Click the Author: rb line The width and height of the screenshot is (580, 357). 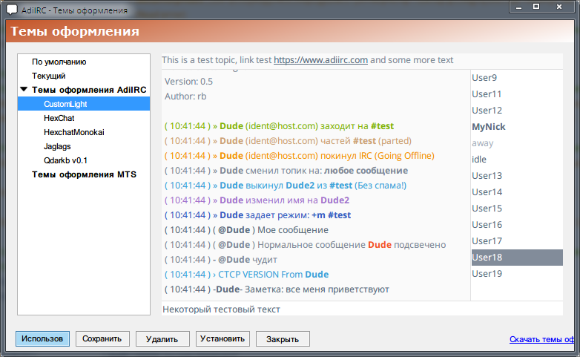click(x=185, y=96)
